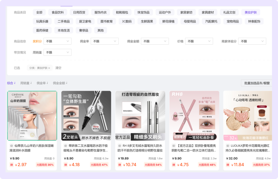Pick the 汽配摩托 category
This screenshot has width=278, height=179.
click(x=211, y=21)
